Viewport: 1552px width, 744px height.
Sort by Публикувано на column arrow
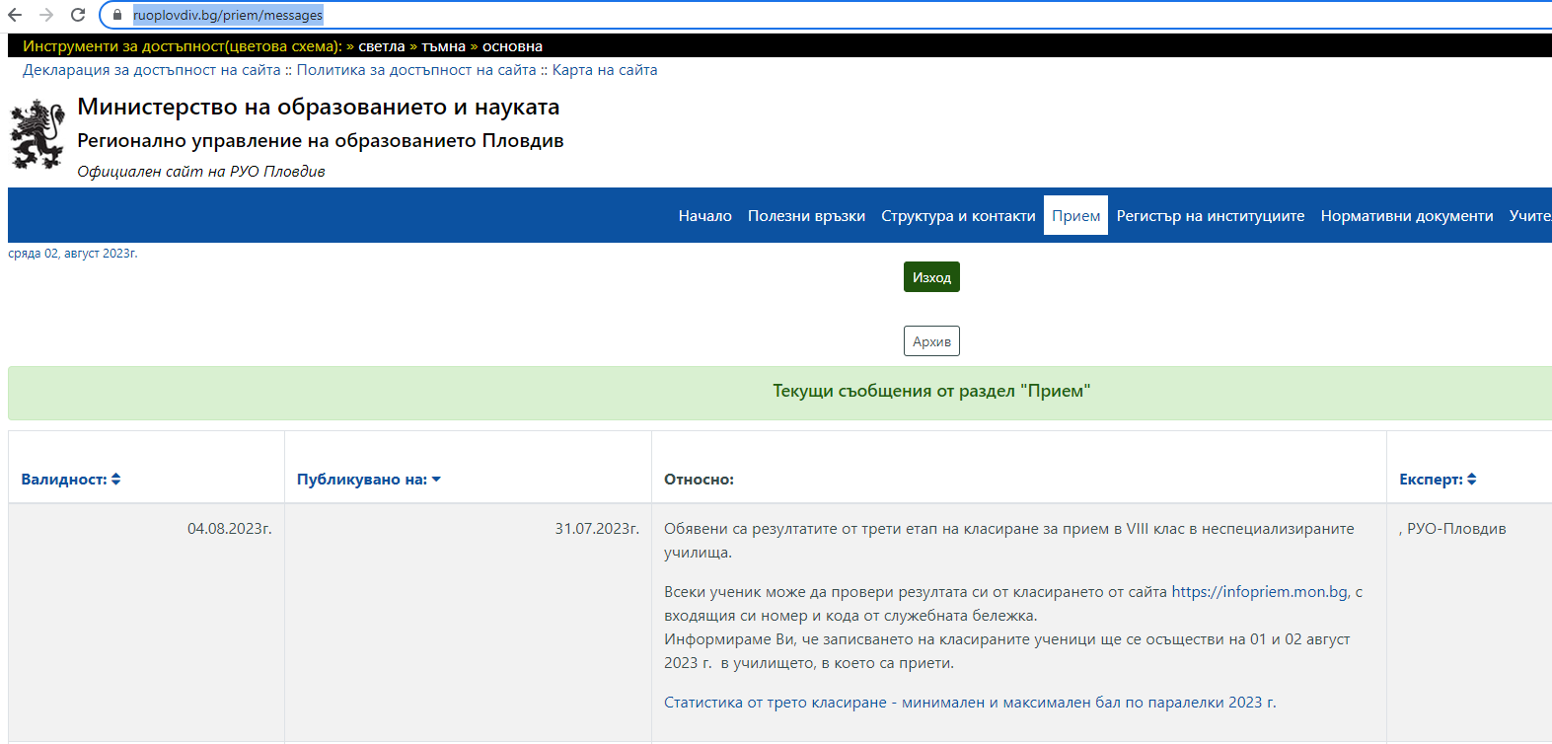[436, 479]
